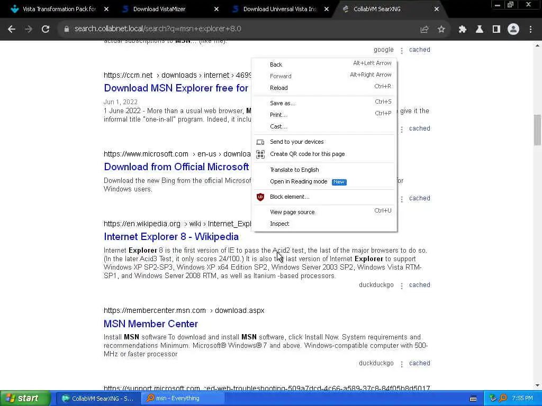Close the Download VistaMizer tab
Image resolution: width=542 pixels, height=406 pixels.
pos(216,10)
